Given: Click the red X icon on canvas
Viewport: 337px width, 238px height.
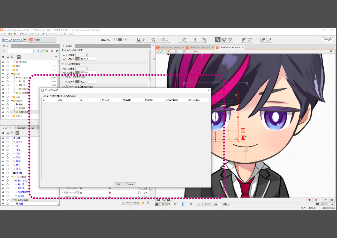Looking at the screenshot, I should 243,130.
